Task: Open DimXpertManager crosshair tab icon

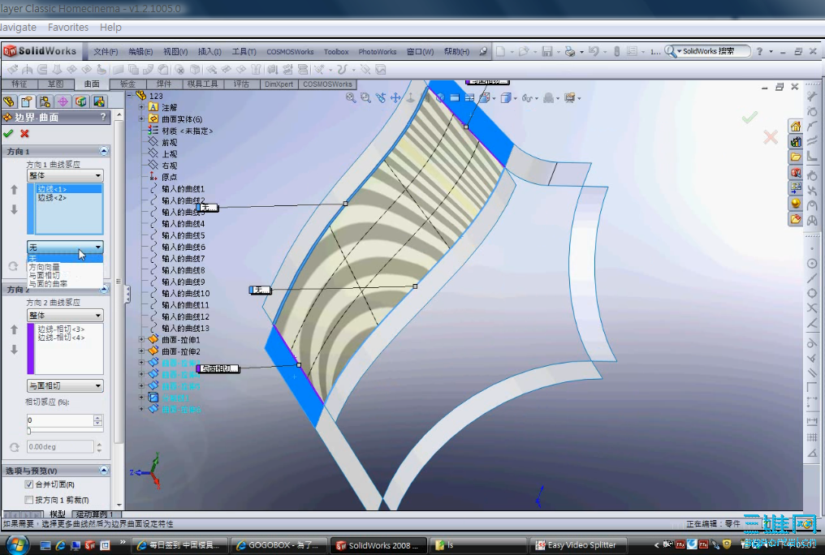Action: tap(63, 101)
